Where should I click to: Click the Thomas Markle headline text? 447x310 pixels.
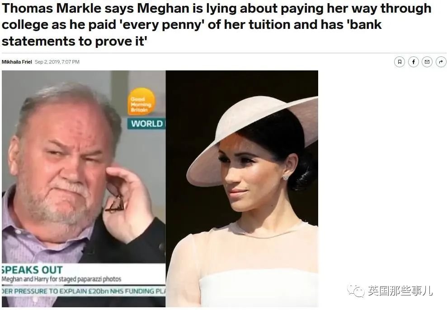216,24
